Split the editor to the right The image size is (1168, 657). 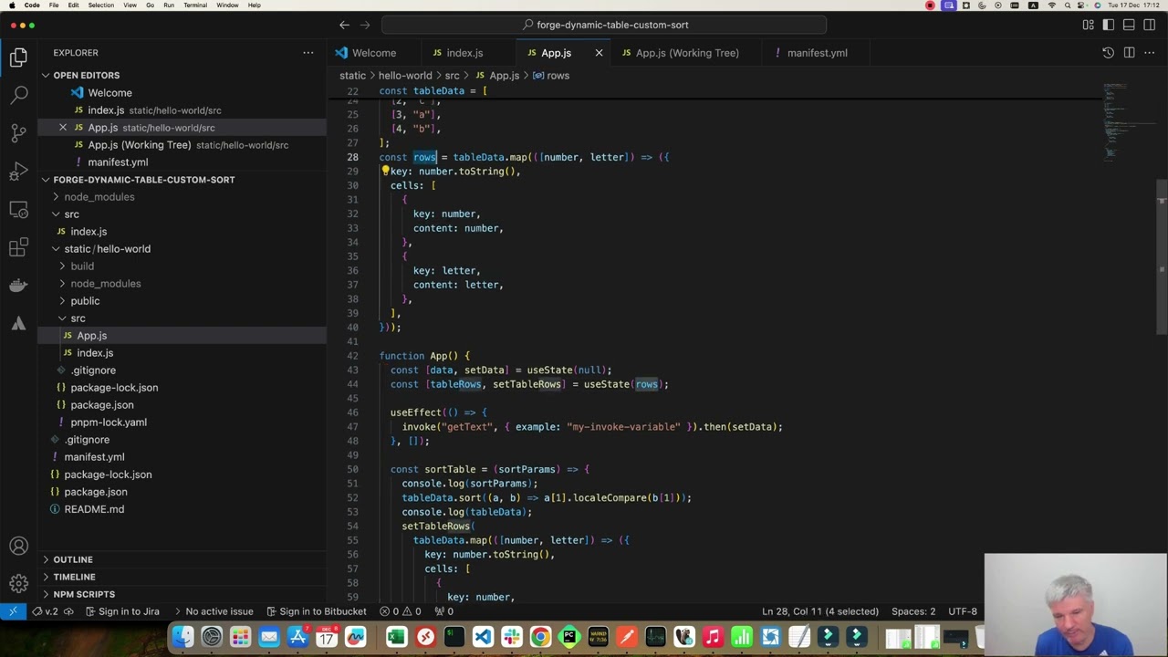click(1129, 53)
